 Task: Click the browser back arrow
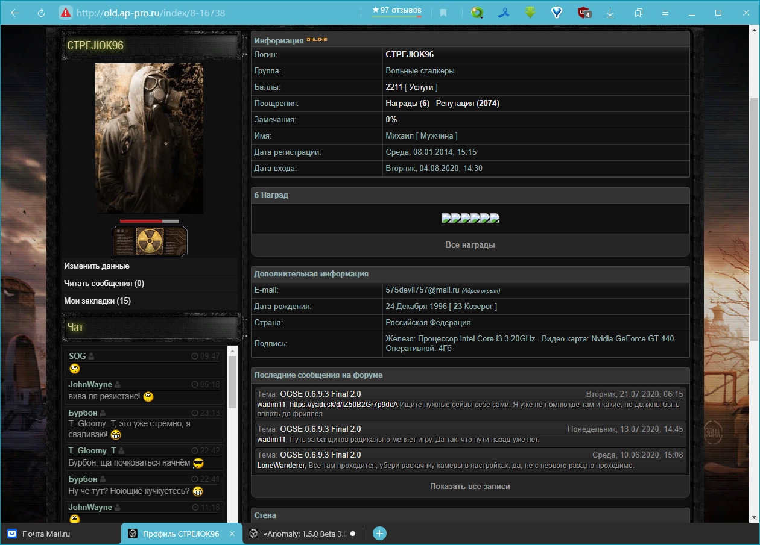click(15, 13)
